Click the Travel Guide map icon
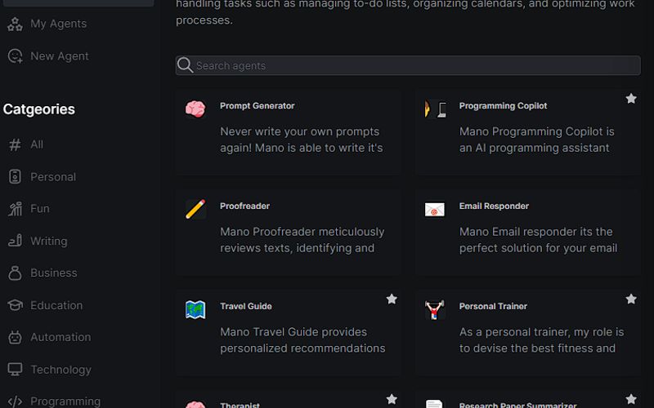 click(195, 309)
